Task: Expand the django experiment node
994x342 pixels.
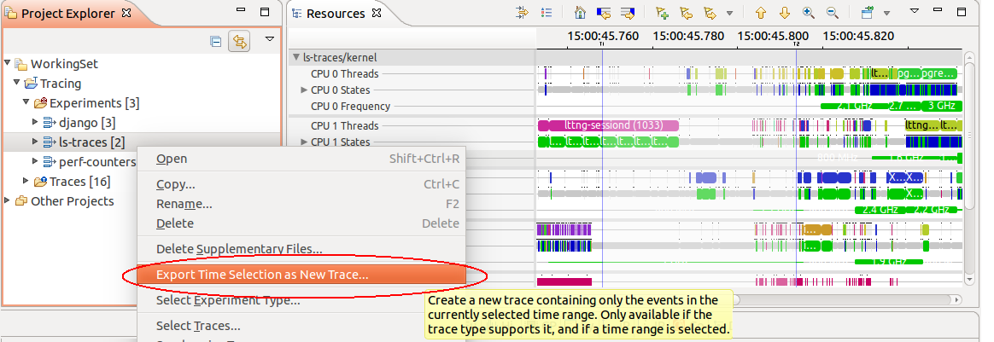Action: [x=35, y=123]
